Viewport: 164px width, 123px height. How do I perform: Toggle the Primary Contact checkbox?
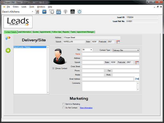tap(53, 68)
